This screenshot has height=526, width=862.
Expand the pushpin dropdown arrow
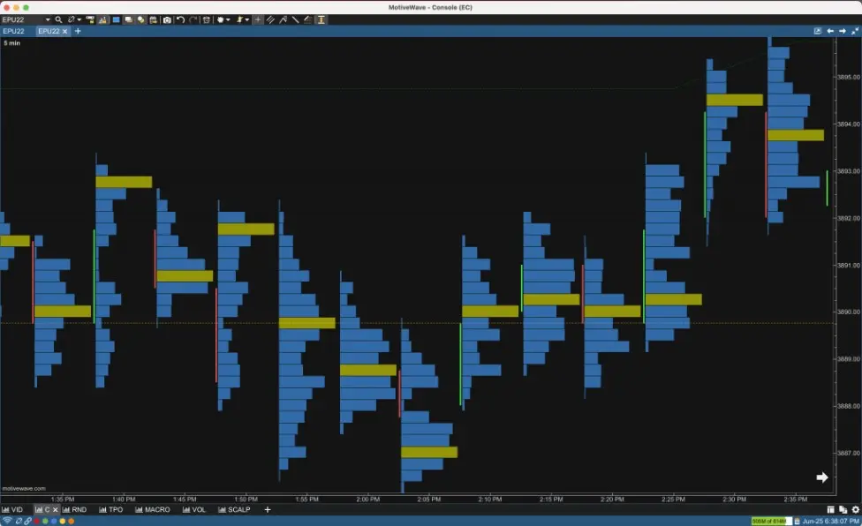click(247, 19)
